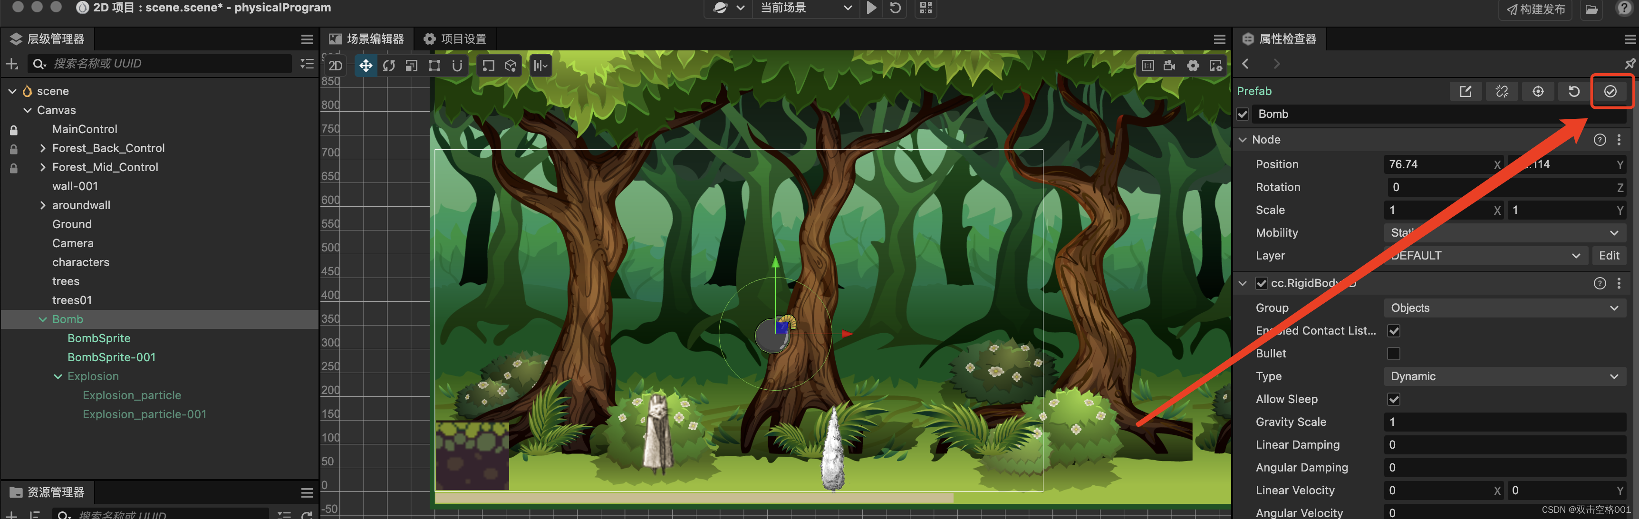Expand the aroundwall node
Image resolution: width=1639 pixels, height=519 pixels.
tap(43, 205)
